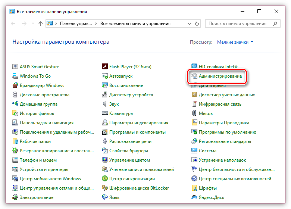Image resolution: width=291 pixels, height=209 pixels.
Task: Open the Система link
Action: (x=207, y=151)
